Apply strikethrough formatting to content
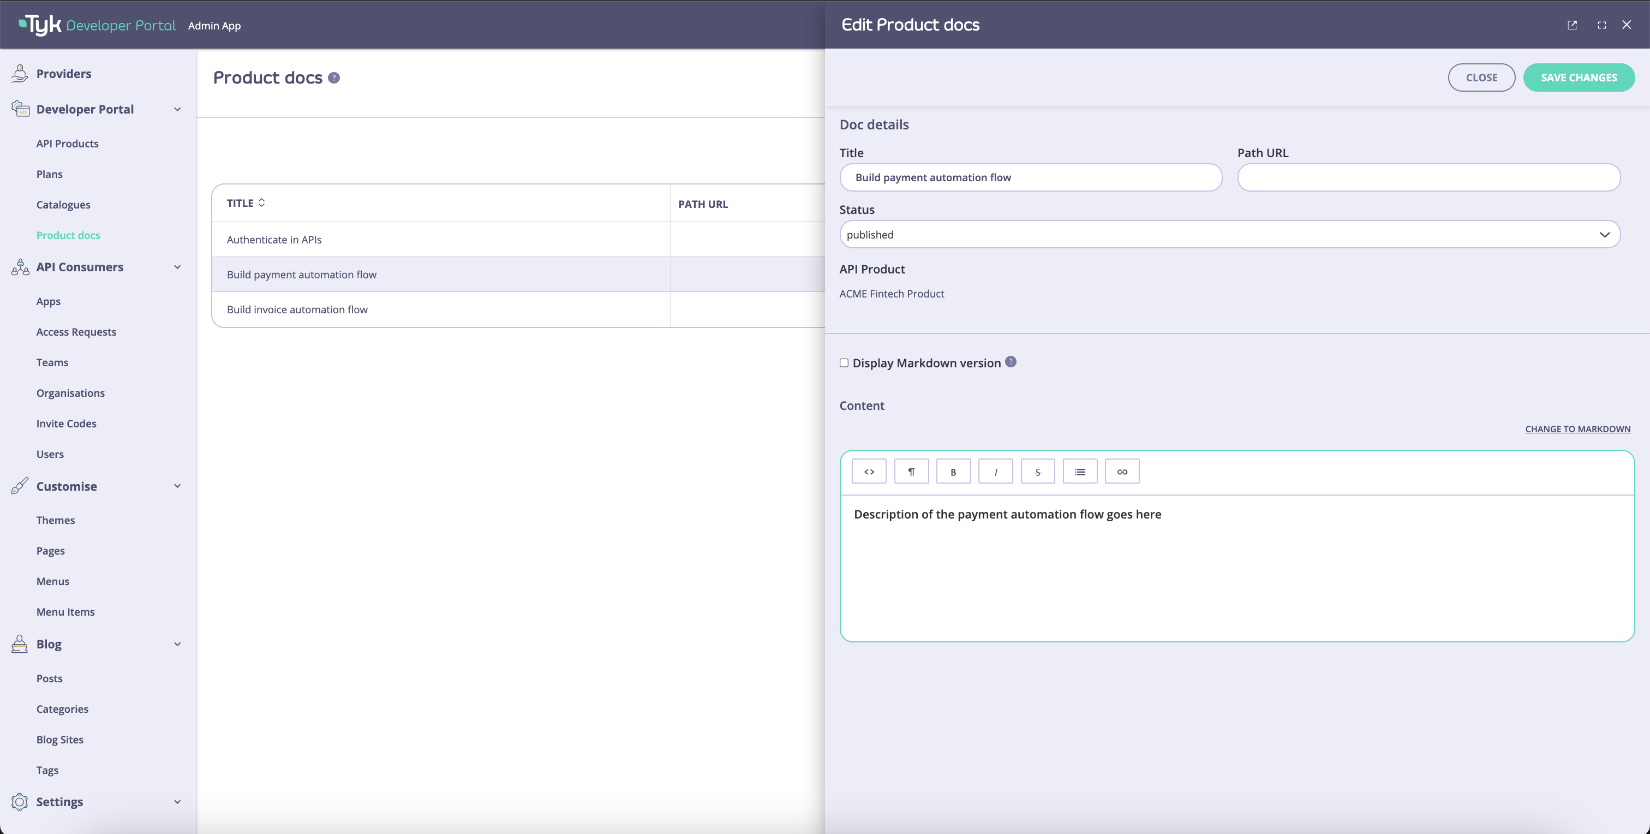Image resolution: width=1650 pixels, height=834 pixels. click(1038, 471)
